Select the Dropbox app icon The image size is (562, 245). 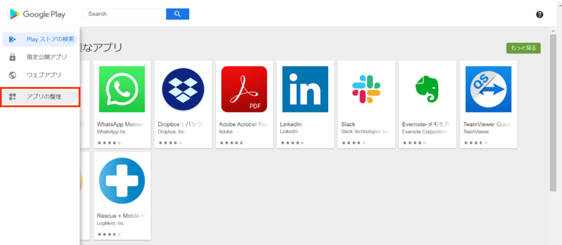tap(183, 89)
